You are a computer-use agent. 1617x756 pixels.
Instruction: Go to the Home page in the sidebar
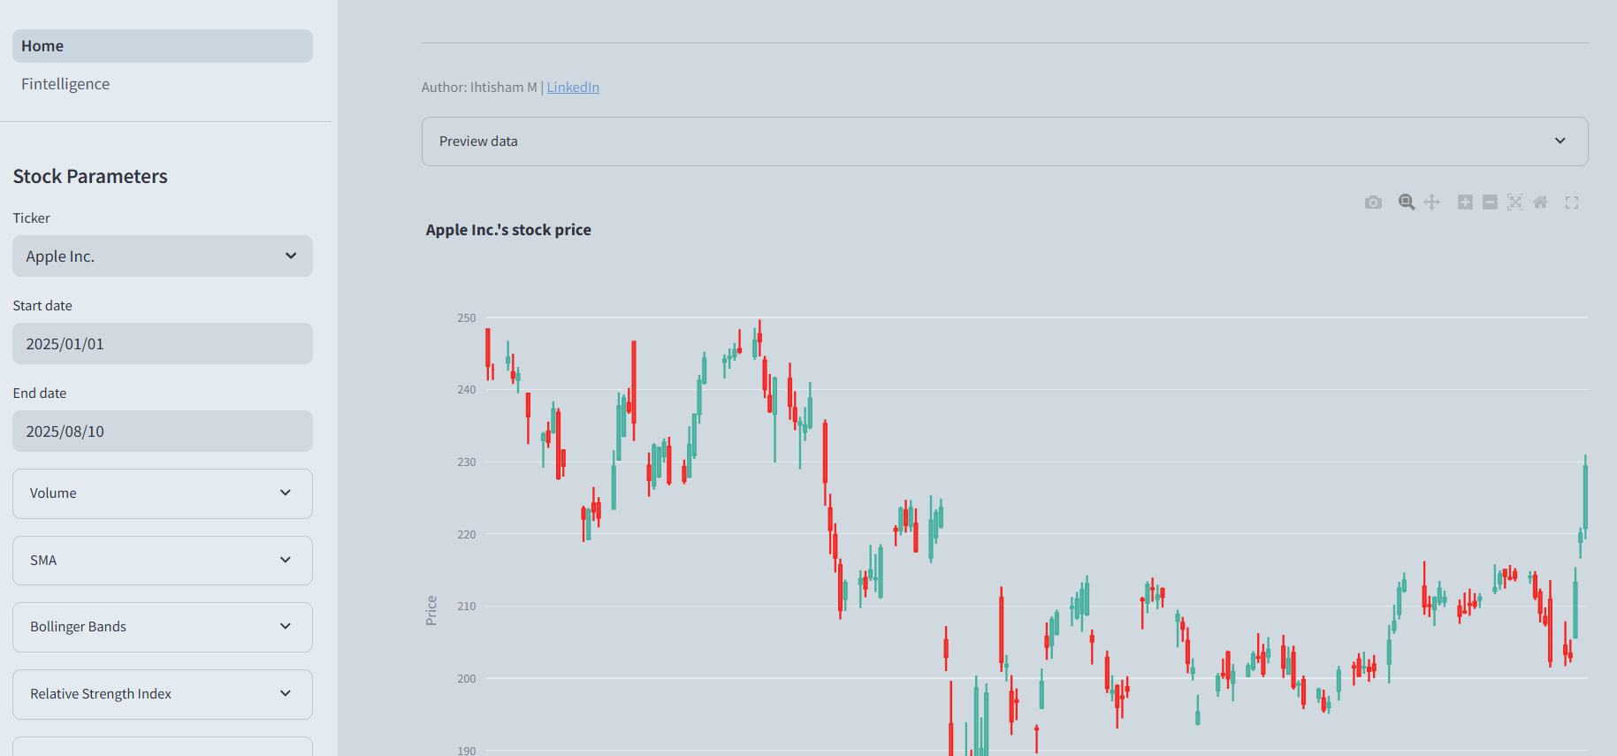[x=163, y=46]
